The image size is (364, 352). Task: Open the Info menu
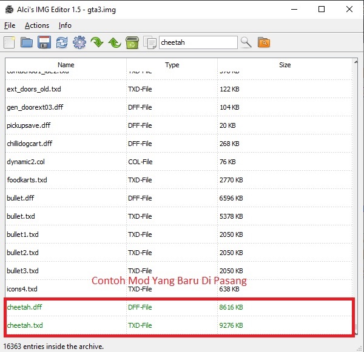pyautogui.click(x=65, y=25)
